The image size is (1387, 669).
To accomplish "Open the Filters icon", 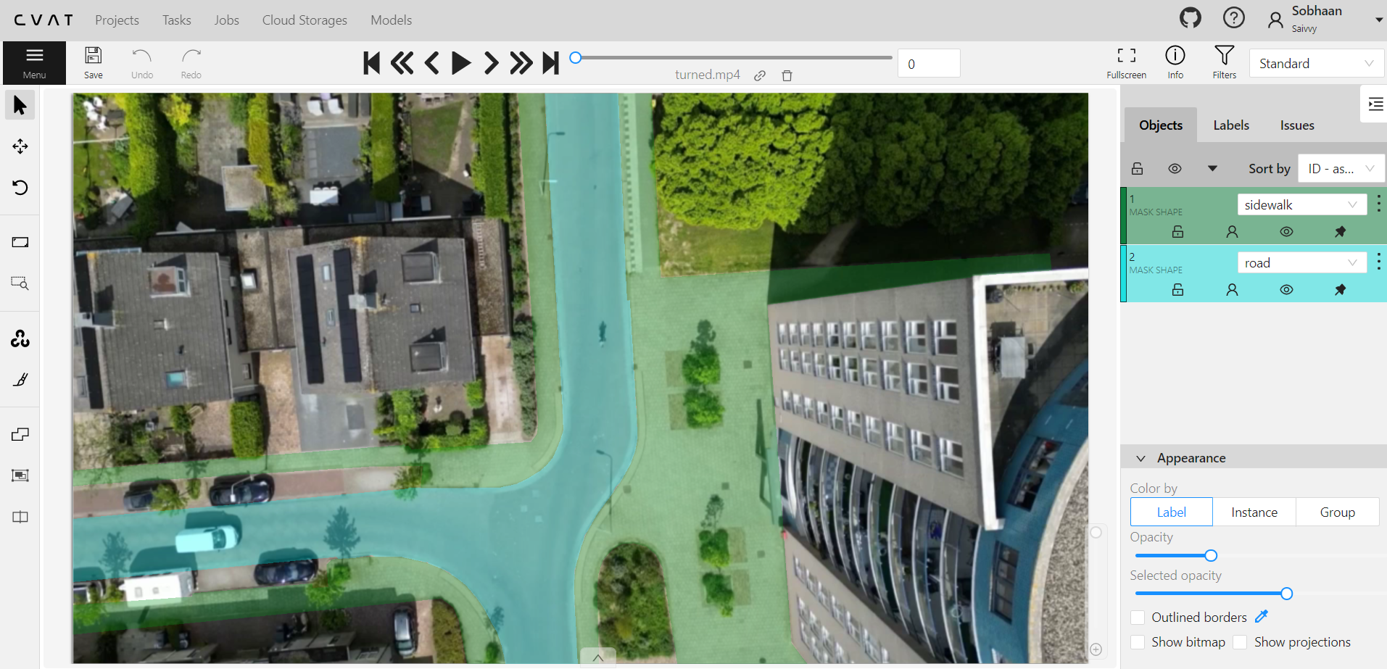I will click(1224, 62).
